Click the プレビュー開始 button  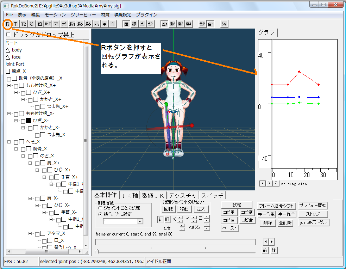tap(313, 206)
